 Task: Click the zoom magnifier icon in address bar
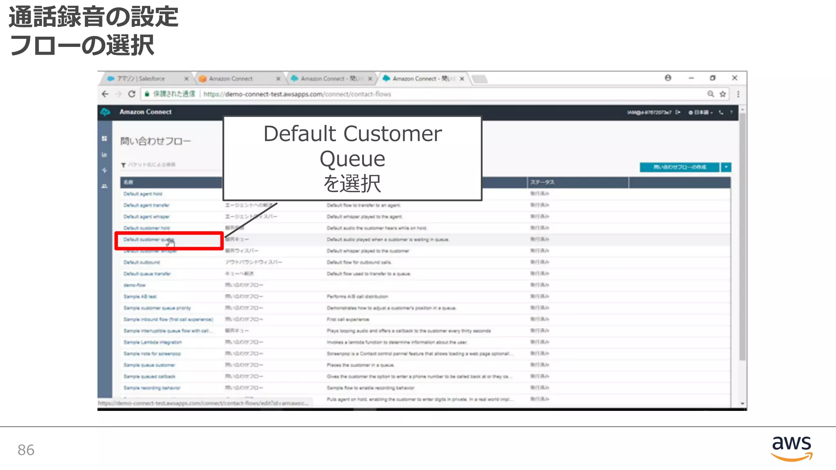pyautogui.click(x=711, y=94)
